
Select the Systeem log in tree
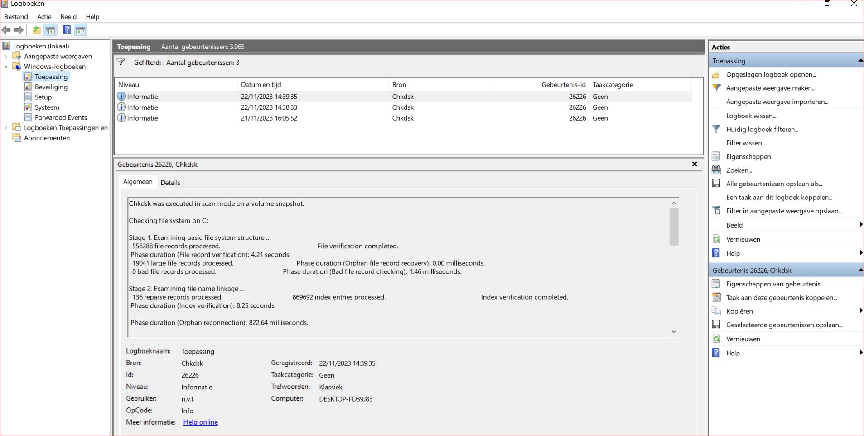(47, 107)
